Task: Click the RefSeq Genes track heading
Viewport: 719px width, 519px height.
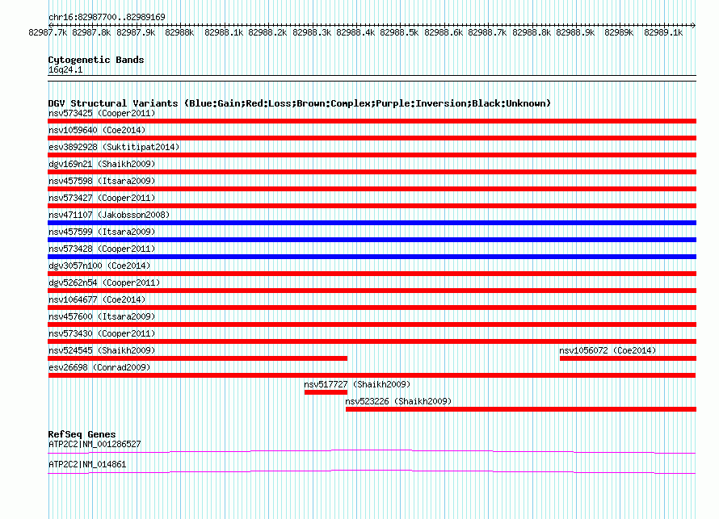Action: point(82,434)
